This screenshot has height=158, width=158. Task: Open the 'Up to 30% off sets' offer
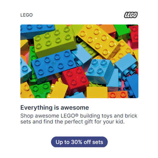tap(79, 142)
